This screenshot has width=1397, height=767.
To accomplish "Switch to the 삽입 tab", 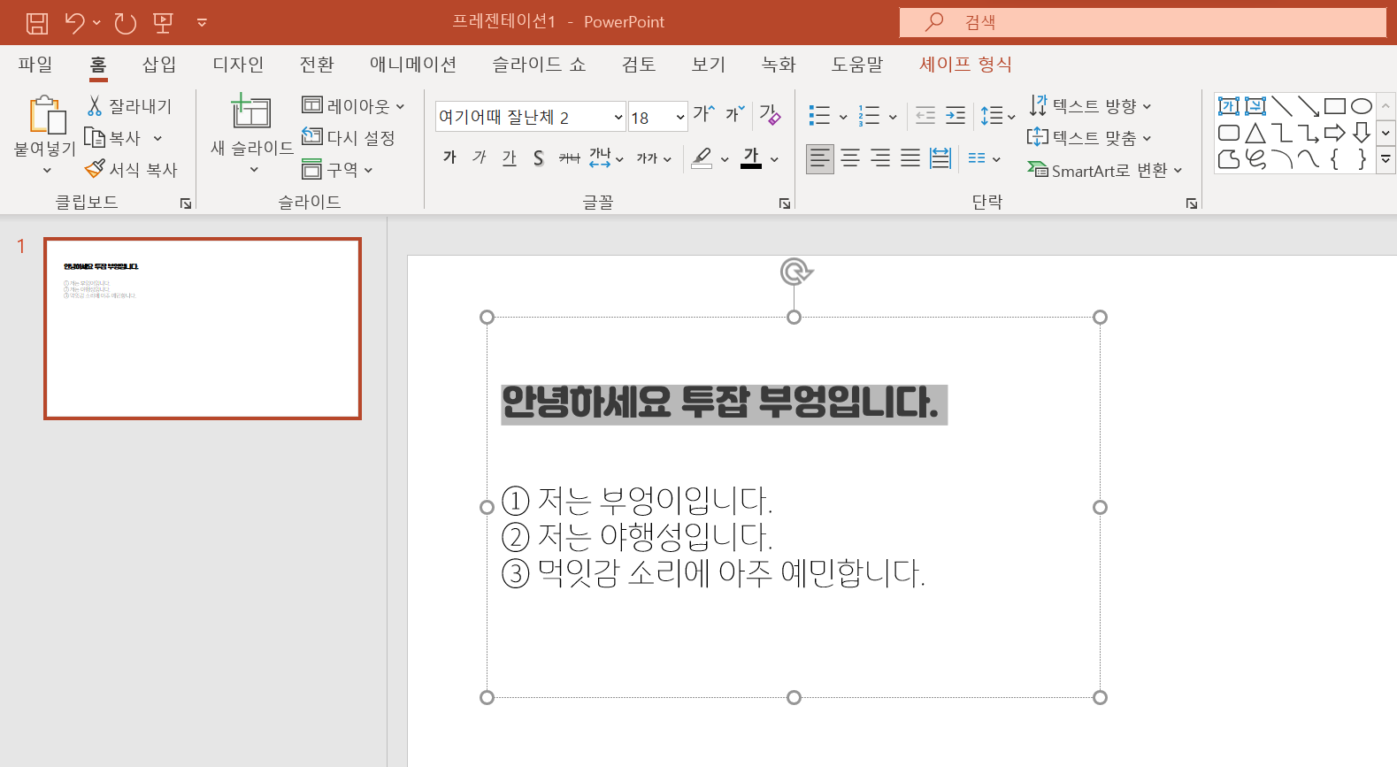I will 159,65.
